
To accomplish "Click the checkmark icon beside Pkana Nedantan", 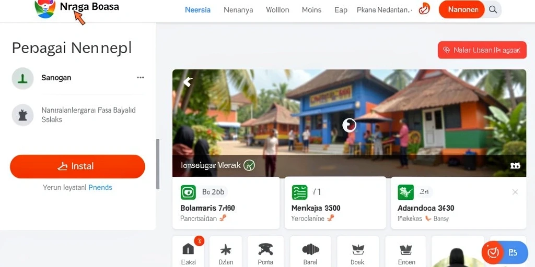I will 424,9.
